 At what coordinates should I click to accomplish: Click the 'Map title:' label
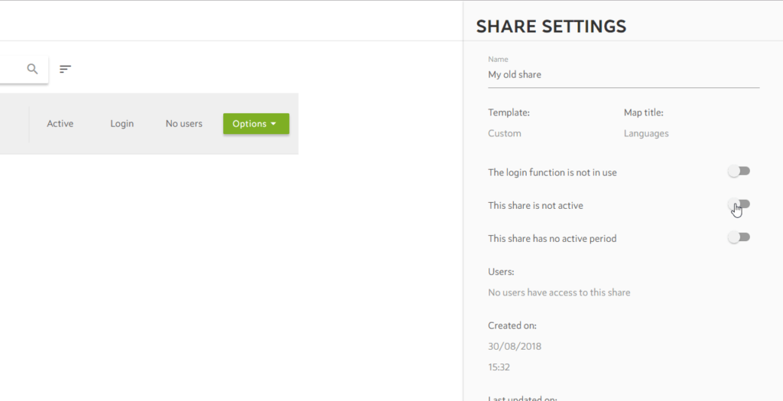point(644,113)
